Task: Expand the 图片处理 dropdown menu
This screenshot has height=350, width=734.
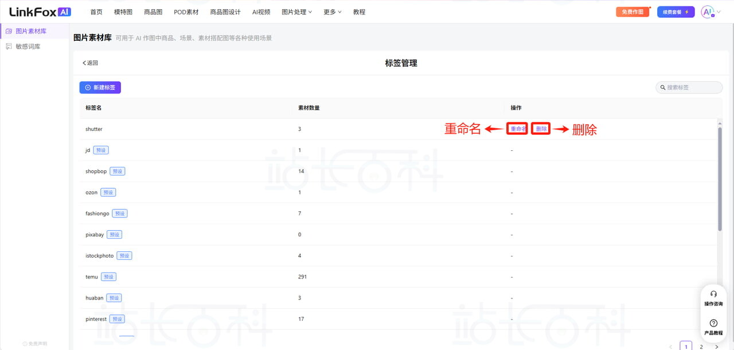Action: click(297, 12)
